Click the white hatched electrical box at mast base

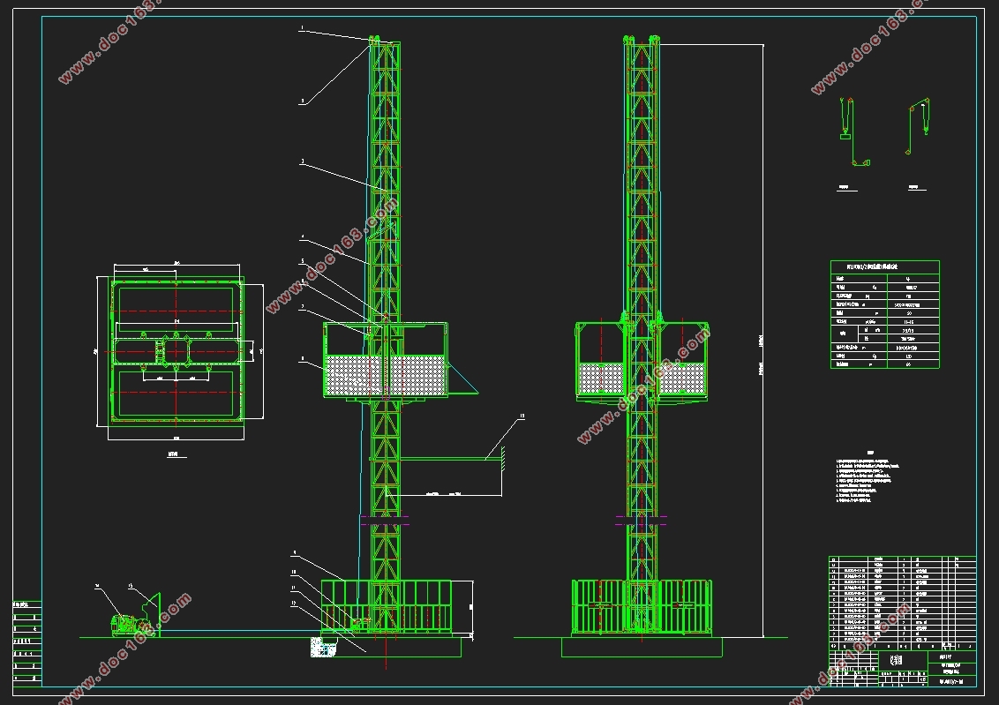coord(323,647)
